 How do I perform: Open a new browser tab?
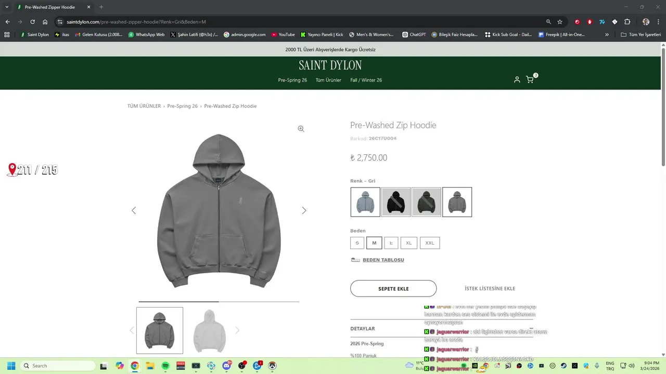coord(101,7)
